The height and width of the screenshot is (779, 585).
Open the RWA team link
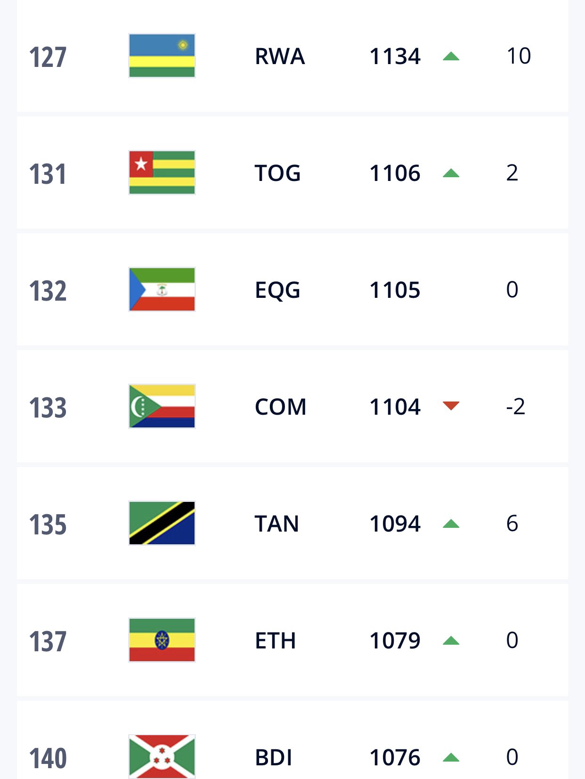pos(280,57)
